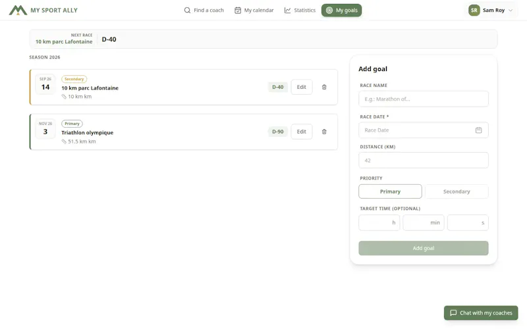Open Chat with my coaches
This screenshot has width=527, height=329.
click(481, 313)
